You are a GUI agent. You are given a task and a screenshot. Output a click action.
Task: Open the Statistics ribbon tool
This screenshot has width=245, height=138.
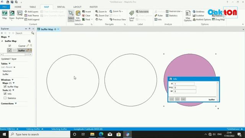pos(171,15)
